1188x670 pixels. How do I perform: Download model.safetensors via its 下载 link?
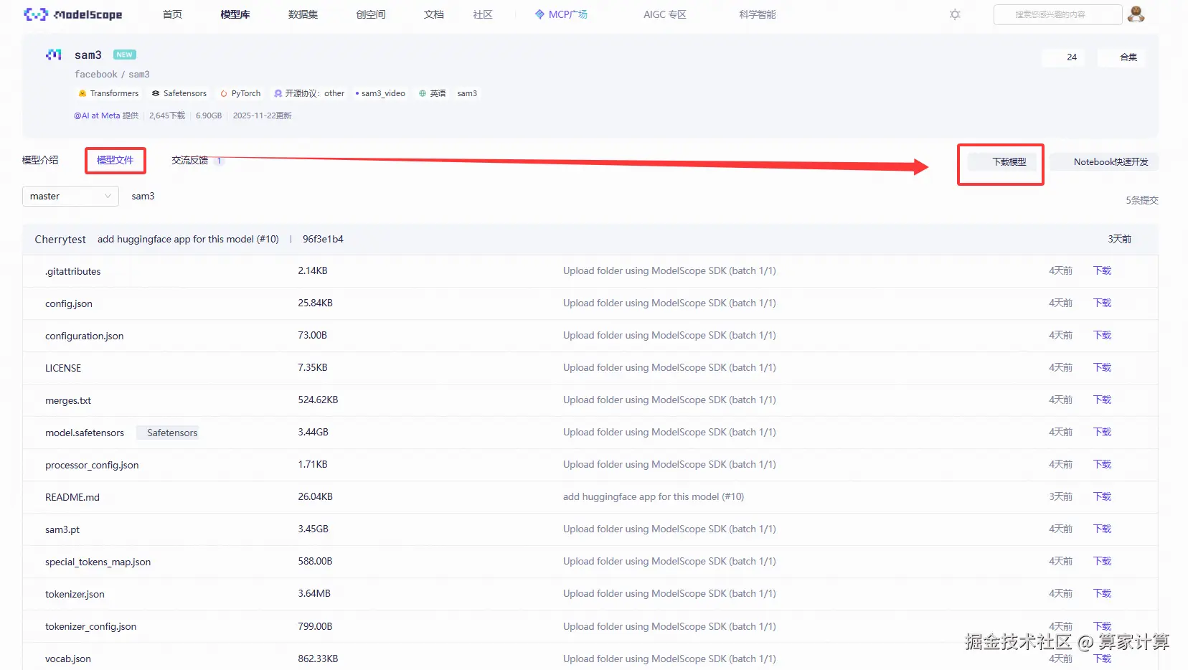(x=1102, y=432)
